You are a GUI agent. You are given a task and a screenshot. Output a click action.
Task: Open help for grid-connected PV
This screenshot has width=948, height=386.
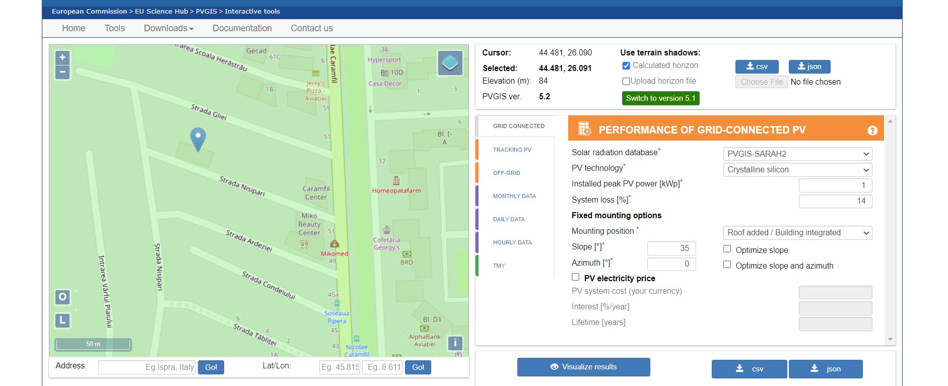click(x=872, y=131)
